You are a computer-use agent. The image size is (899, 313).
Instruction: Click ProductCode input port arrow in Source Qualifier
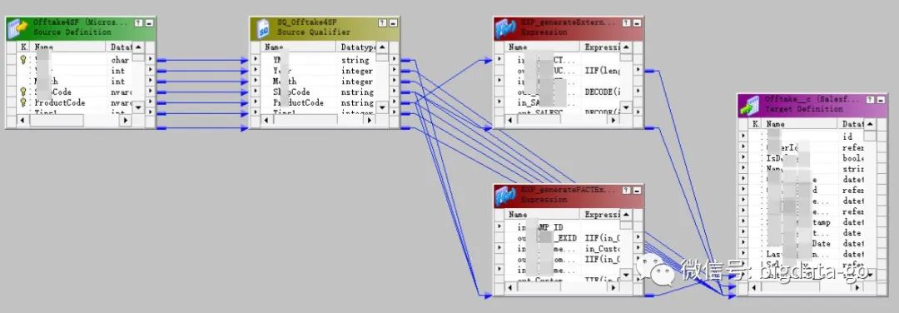(x=256, y=102)
